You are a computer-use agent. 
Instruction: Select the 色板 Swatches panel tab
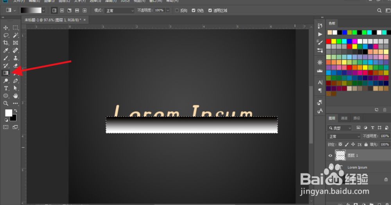coord(332,23)
